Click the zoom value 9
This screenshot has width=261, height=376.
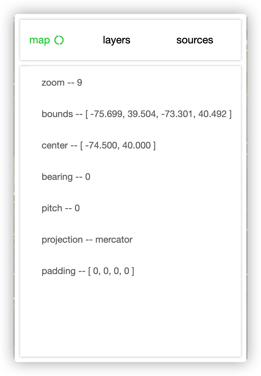coord(79,83)
